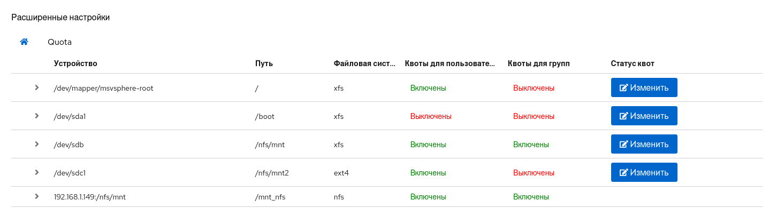Expand the /dev/sdb row chevron

pyautogui.click(x=37, y=144)
